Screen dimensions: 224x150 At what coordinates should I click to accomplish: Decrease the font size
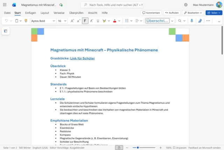pos(79,21)
